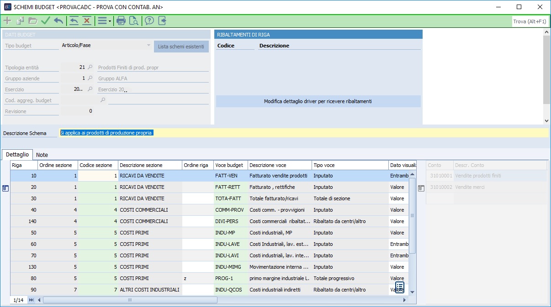Open the hamburger menu dropdown in toolbar
Screen dimensions: 551x307
pos(104,21)
